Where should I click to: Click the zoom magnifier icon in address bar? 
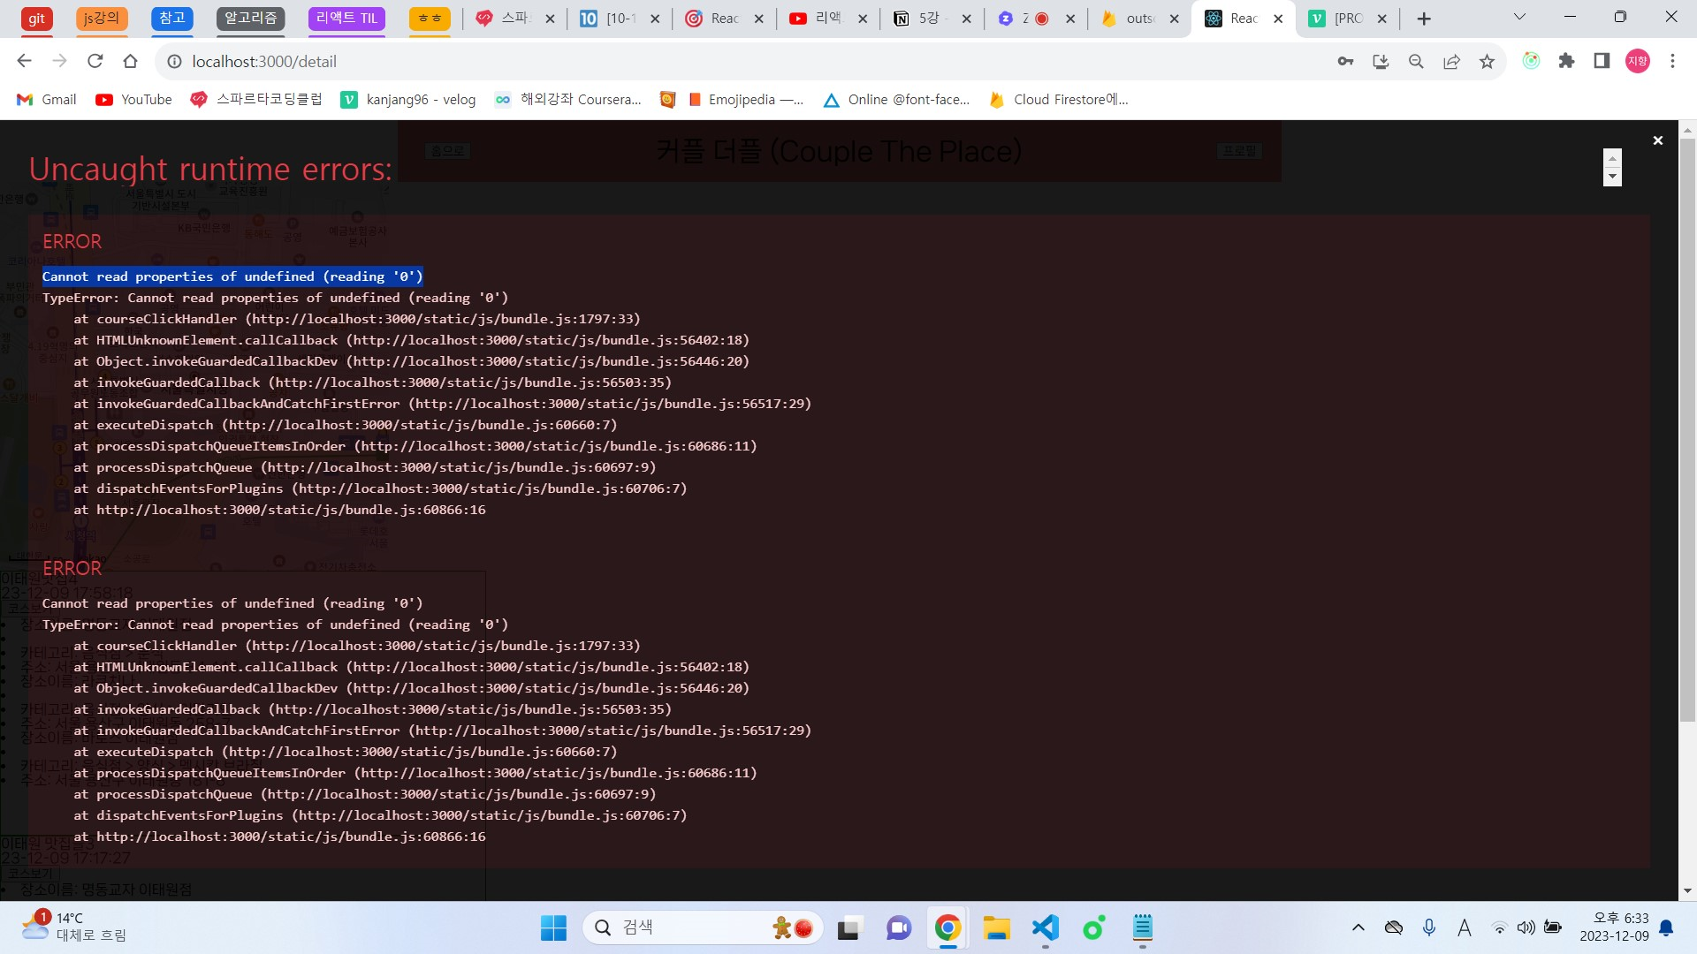point(1416,62)
